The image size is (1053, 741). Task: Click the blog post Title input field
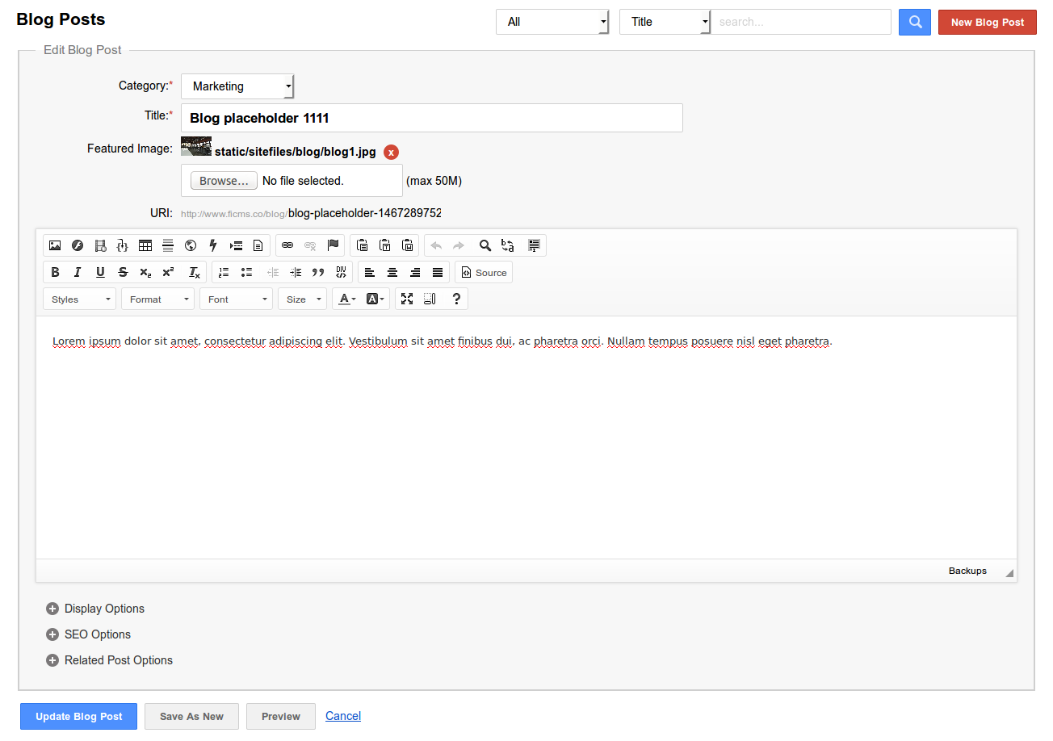431,118
